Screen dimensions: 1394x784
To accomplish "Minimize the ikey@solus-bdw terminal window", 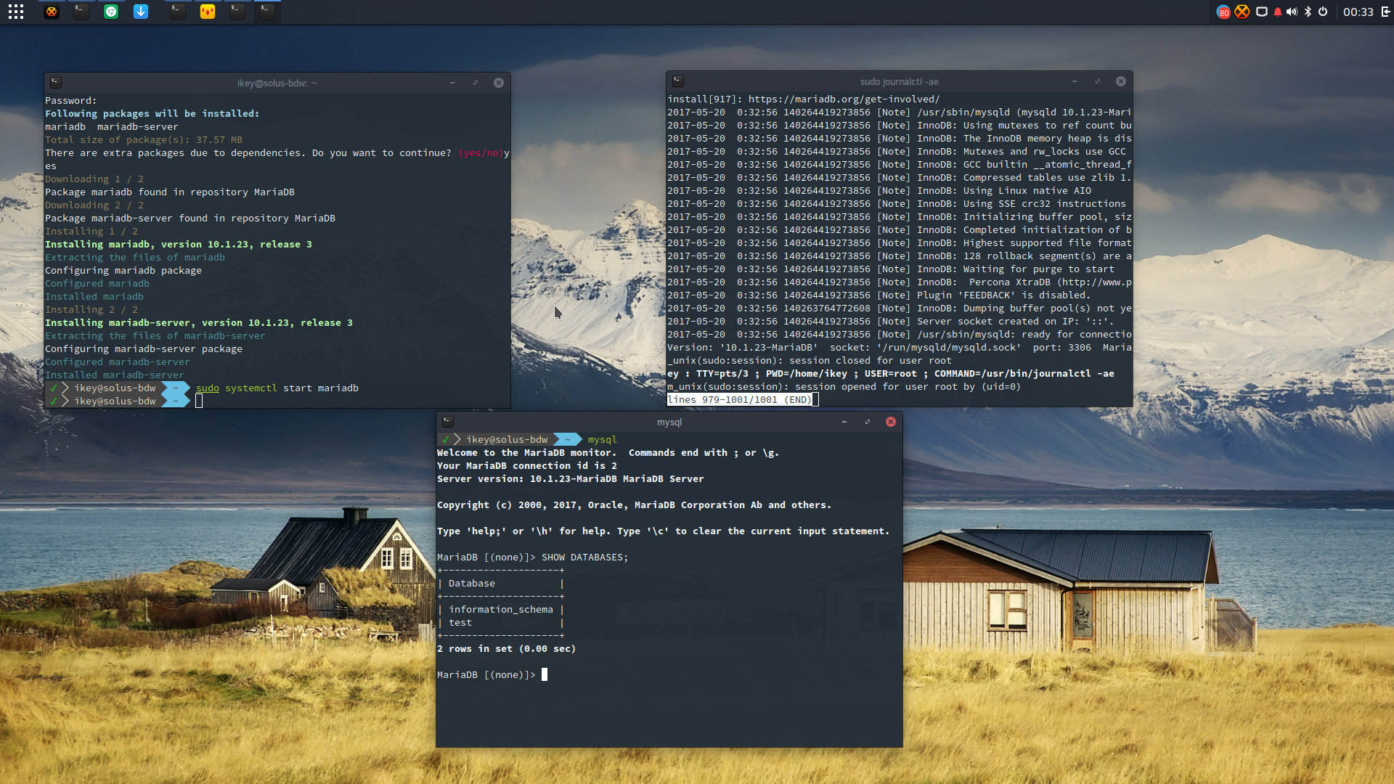I will [452, 83].
